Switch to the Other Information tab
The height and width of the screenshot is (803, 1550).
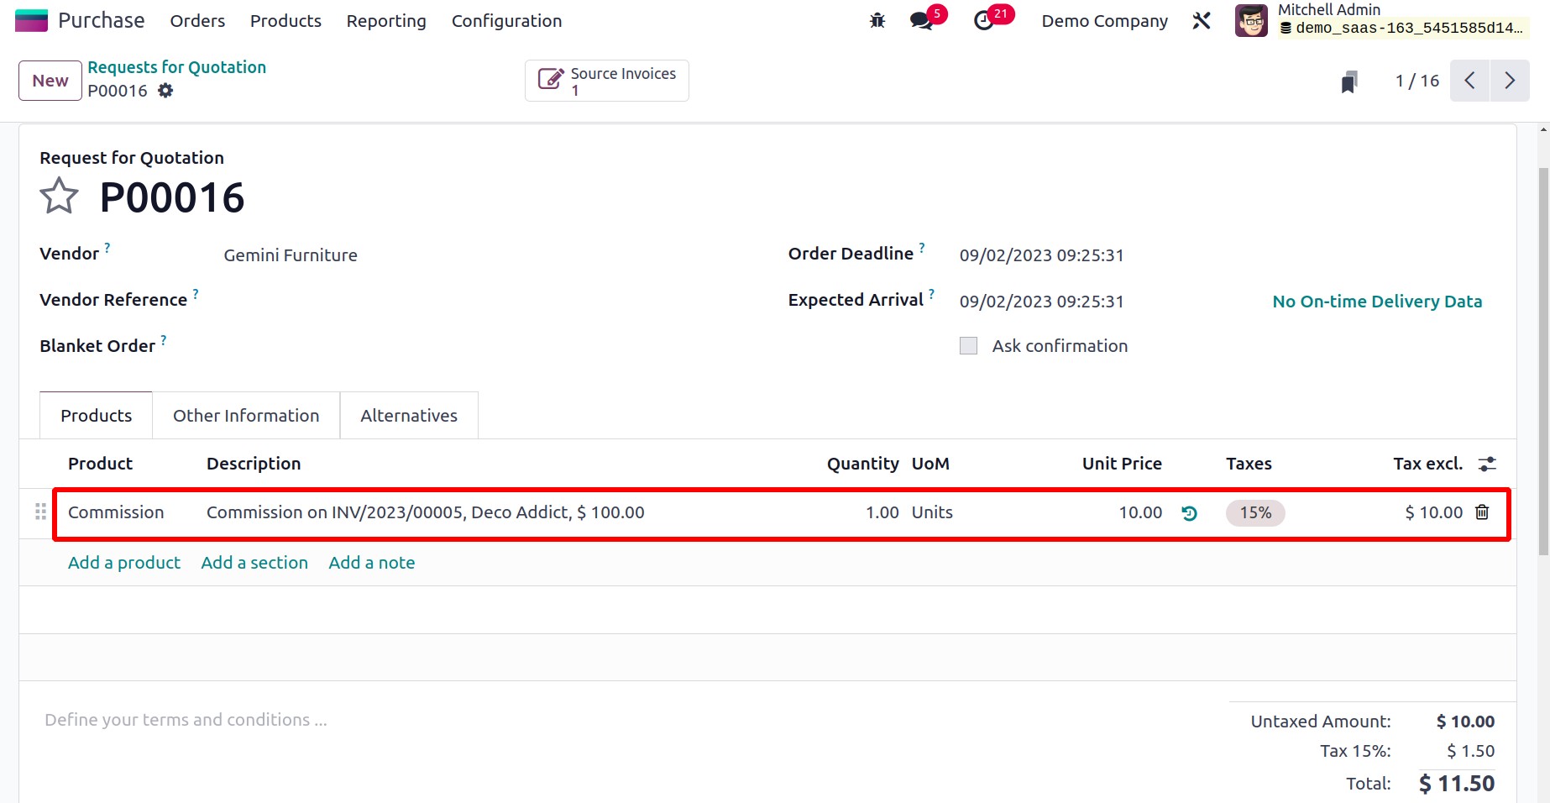(x=246, y=416)
